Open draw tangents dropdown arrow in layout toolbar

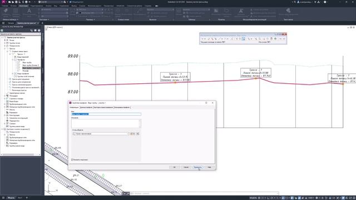point(205,39)
